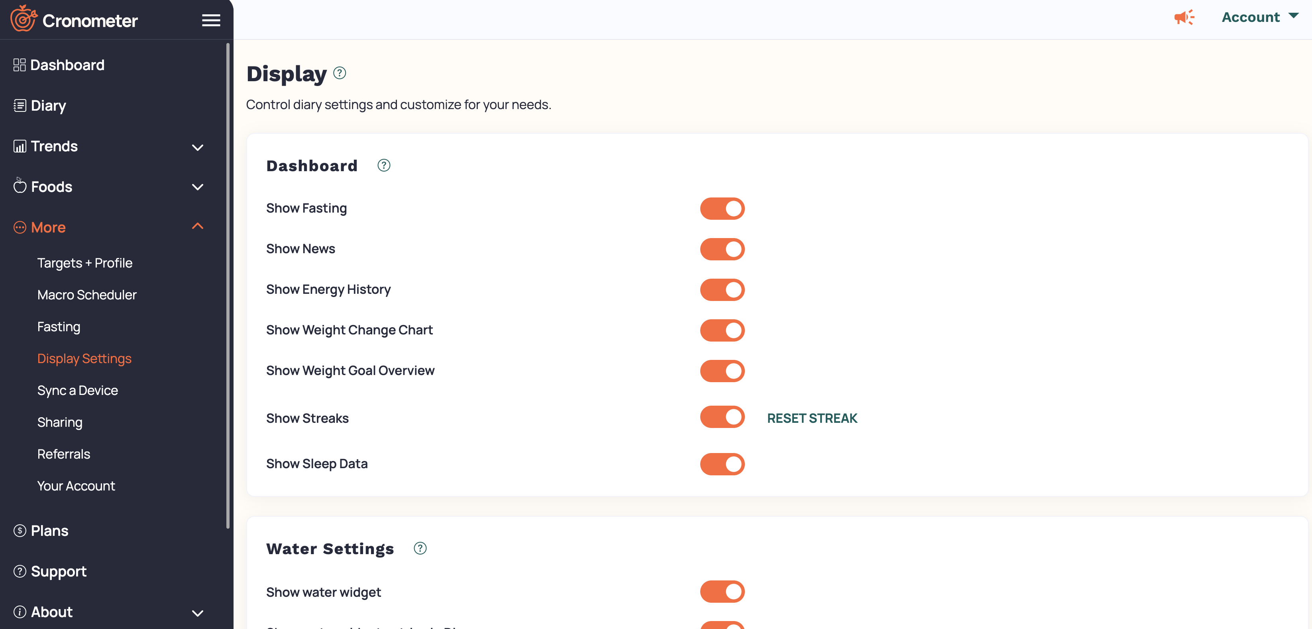Disable Show Weight Change Chart switch
This screenshot has width=1312, height=629.
(x=722, y=331)
